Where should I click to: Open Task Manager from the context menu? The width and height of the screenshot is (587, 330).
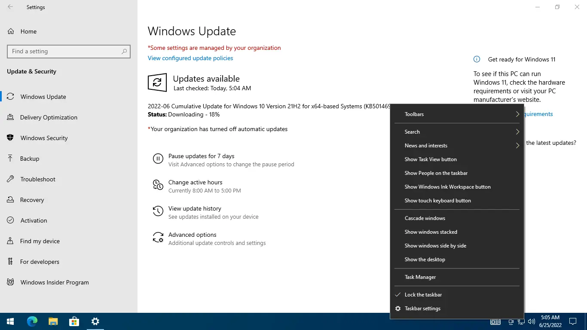click(x=457, y=277)
